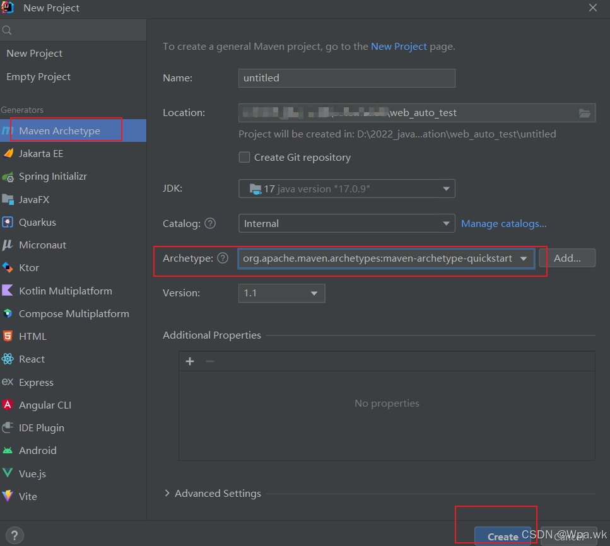This screenshot has width=610, height=546.
Task: Click the Quarkus generator icon
Action: pyautogui.click(x=8, y=222)
